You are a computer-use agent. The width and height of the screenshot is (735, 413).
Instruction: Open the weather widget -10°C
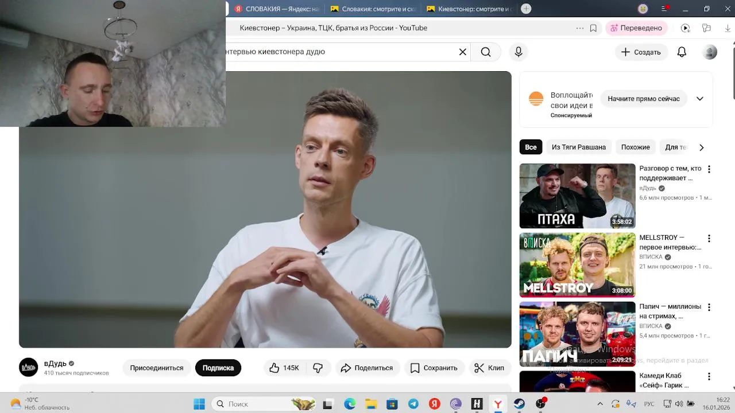coord(40,404)
